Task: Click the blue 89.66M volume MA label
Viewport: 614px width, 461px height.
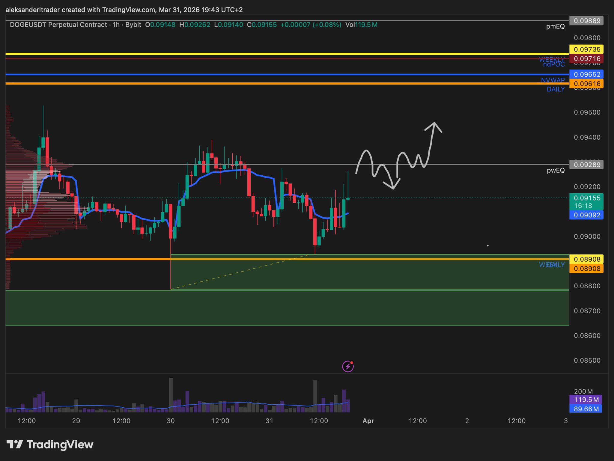Action: coord(586,409)
